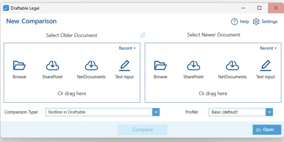Click 'Or drag here' area in Newer Document
Image resolution: width=284 pixels, height=142 pixels.
(213, 93)
